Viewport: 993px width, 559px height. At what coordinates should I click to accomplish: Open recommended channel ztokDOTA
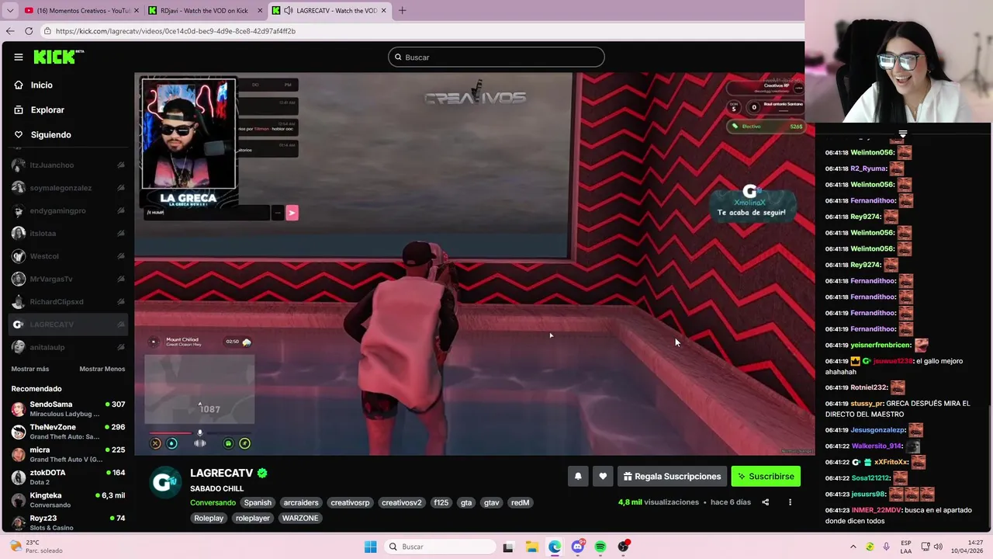click(68, 477)
